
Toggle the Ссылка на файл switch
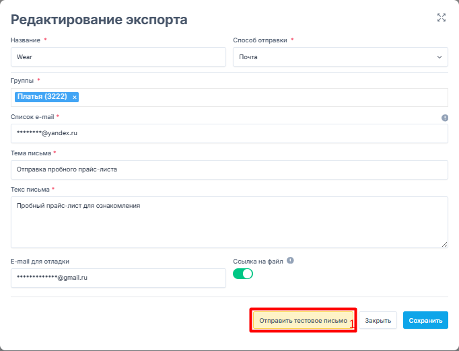click(243, 274)
